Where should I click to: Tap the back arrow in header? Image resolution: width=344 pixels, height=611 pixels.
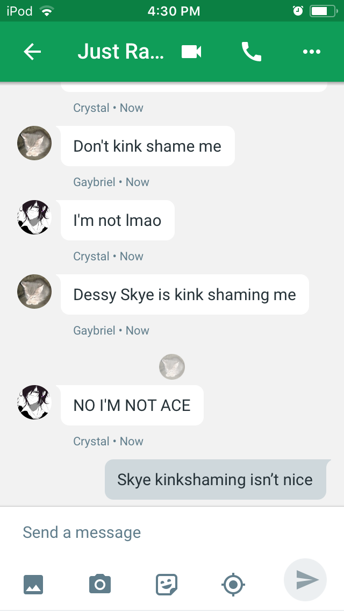(x=32, y=52)
